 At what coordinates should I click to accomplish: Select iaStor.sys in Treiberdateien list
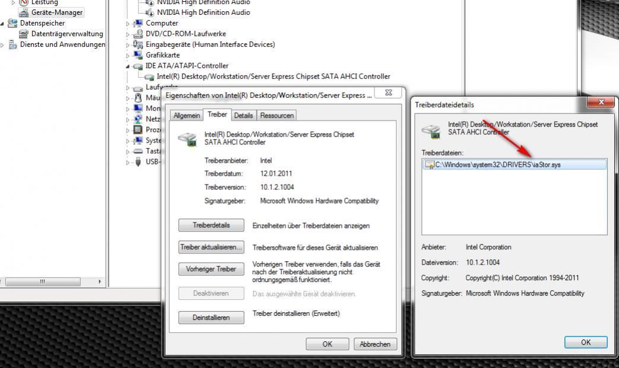pos(514,164)
